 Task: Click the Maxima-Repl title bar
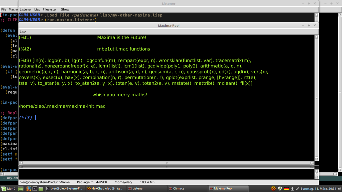coord(169,25)
